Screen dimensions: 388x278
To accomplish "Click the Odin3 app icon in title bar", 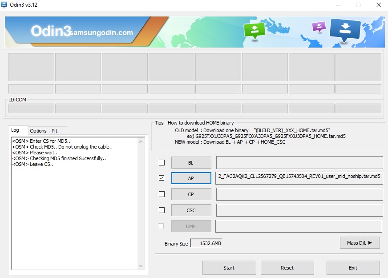I will pos(4,5).
